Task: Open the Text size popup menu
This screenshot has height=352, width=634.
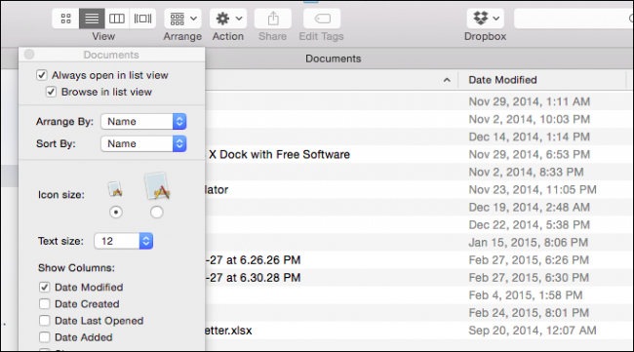Action: point(123,241)
